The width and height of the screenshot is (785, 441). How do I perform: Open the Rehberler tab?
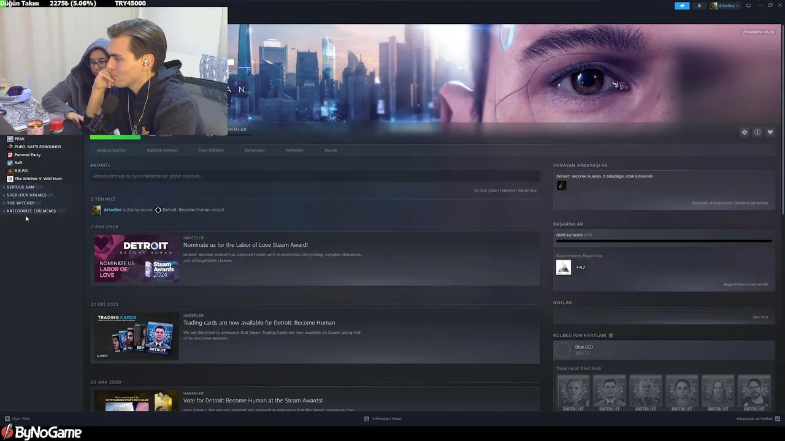click(294, 150)
